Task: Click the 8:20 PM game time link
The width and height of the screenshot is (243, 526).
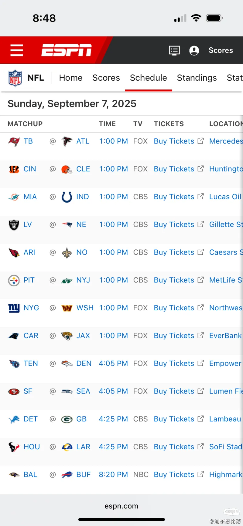Action: click(113, 474)
